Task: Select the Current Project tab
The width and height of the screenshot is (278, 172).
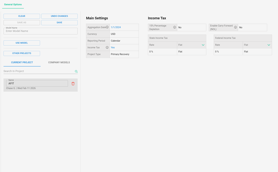Action: [x=22, y=62]
